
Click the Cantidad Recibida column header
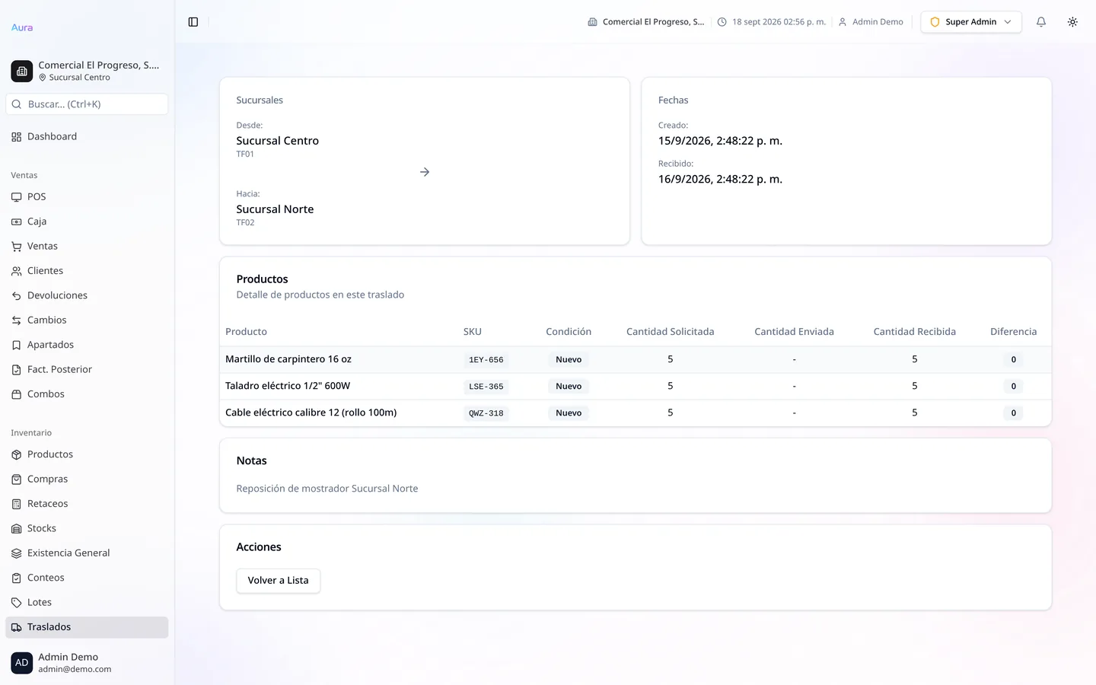914,332
